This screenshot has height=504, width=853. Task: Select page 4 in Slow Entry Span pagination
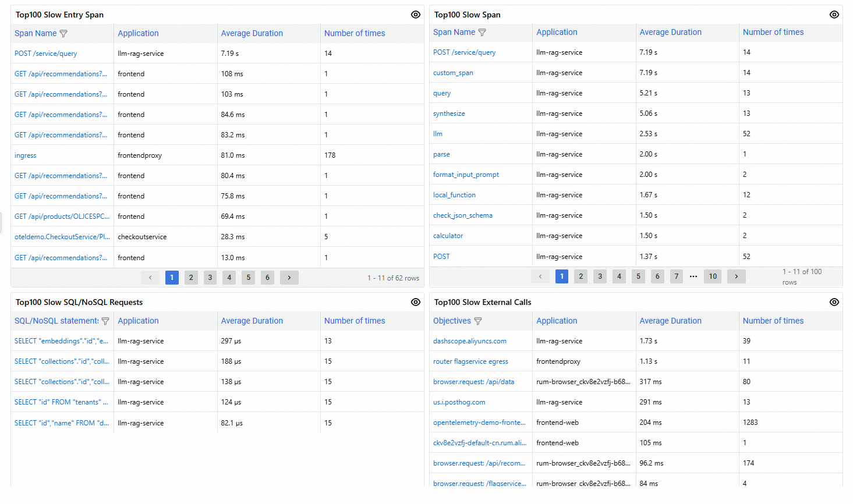pos(229,278)
